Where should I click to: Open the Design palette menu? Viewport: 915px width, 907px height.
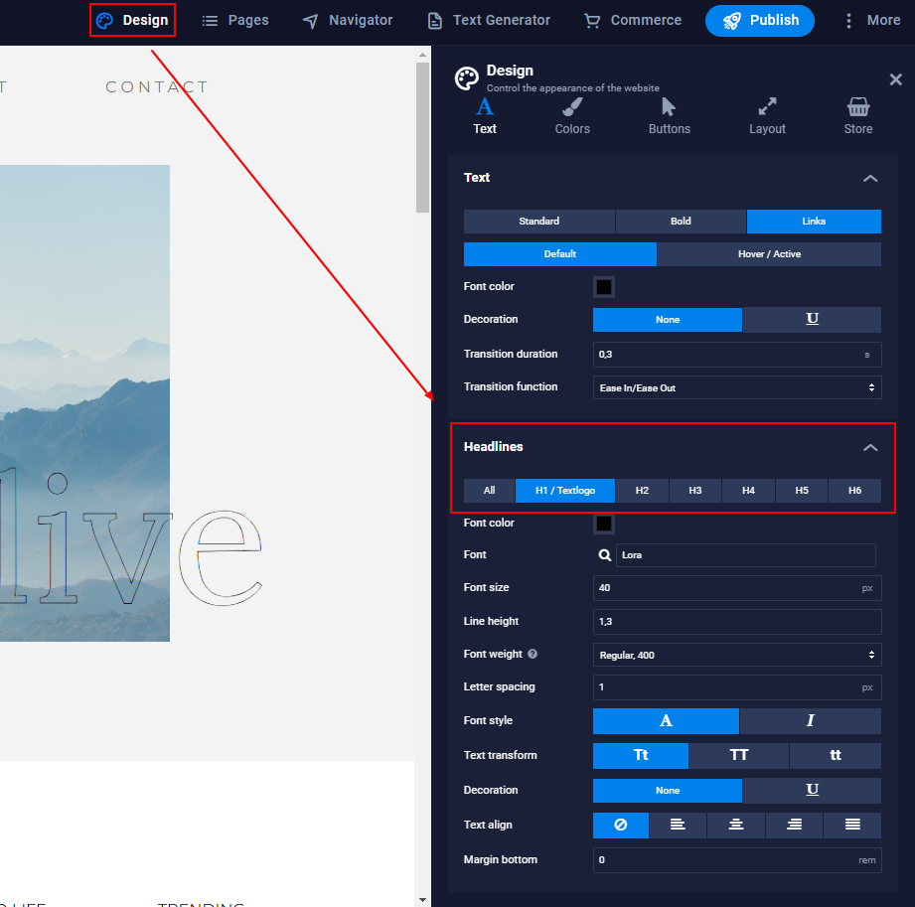(x=132, y=21)
